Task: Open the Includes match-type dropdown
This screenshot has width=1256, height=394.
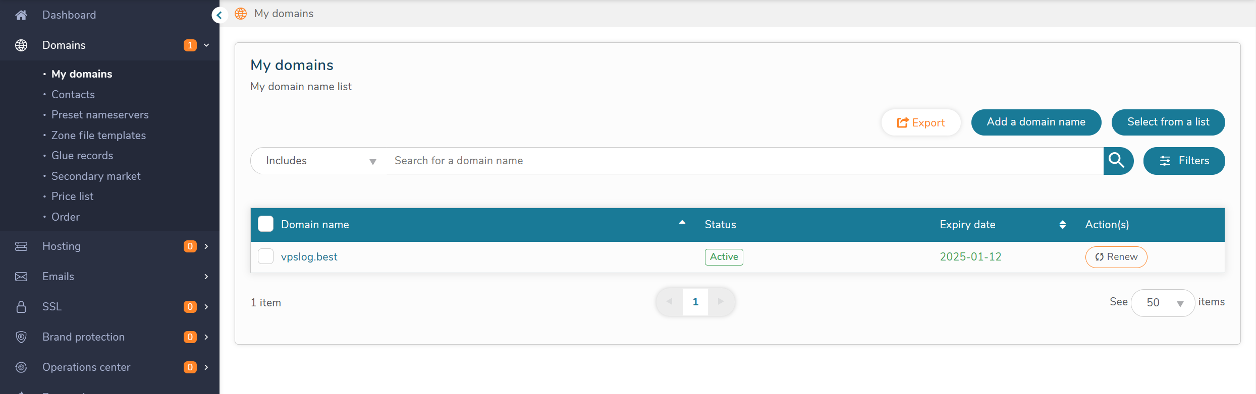Action: click(x=319, y=161)
